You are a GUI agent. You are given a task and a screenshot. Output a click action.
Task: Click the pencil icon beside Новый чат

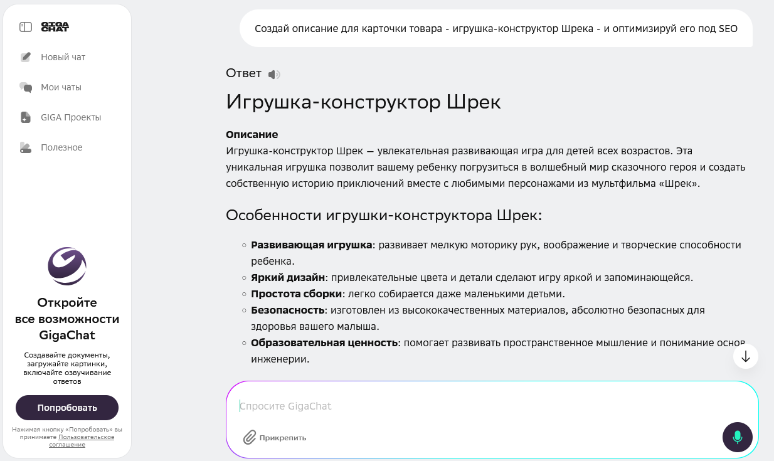coord(26,57)
